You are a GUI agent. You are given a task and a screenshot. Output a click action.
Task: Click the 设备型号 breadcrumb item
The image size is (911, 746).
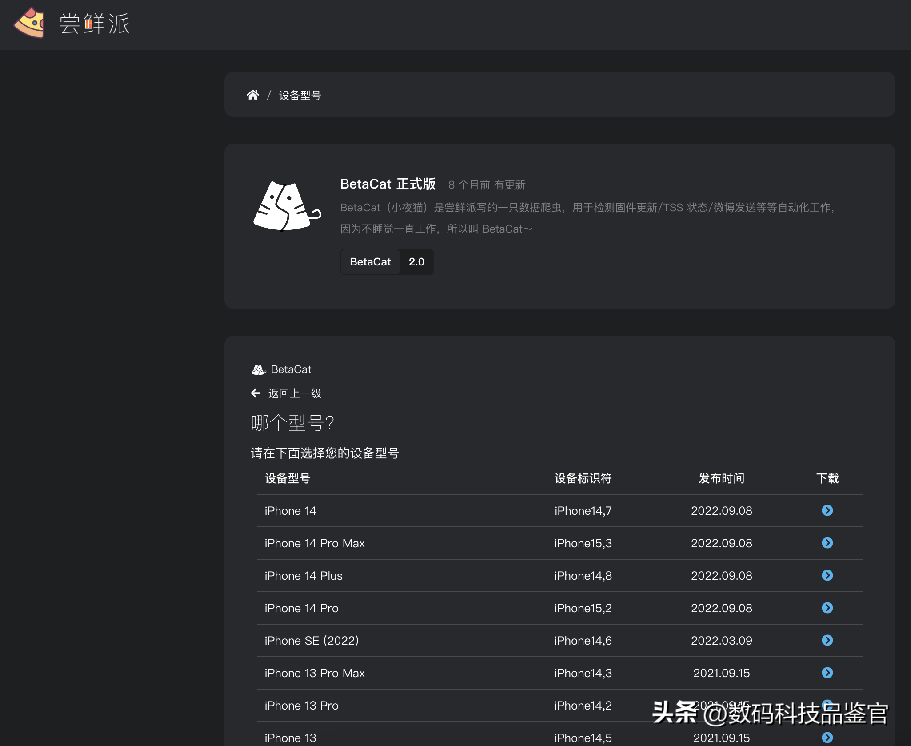click(300, 95)
